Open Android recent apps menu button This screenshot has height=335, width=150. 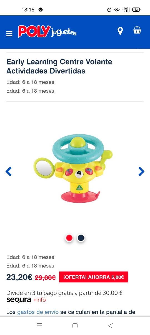[39, 326]
